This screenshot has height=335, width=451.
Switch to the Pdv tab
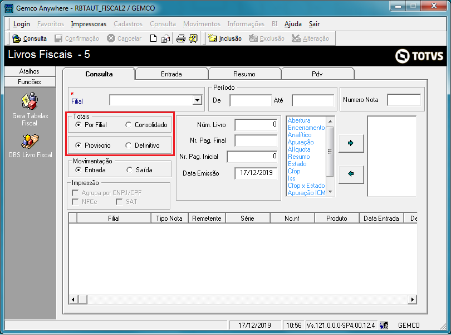tap(317, 74)
